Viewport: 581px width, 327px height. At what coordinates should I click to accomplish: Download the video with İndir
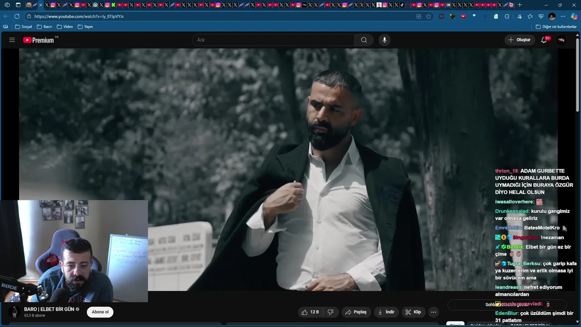[x=386, y=312]
